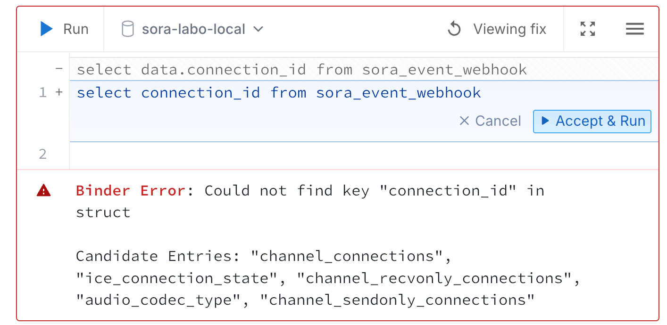This screenshot has height=325, width=667.
Task: Click the Run label in the toolbar
Action: pos(75,29)
